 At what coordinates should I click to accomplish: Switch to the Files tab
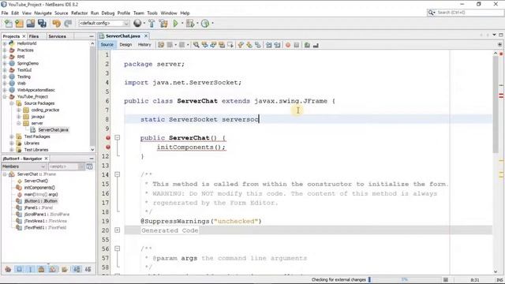(34, 36)
